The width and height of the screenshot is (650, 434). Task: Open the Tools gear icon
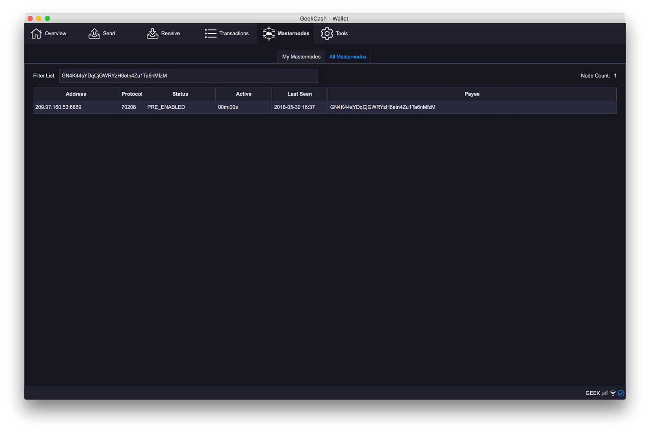pos(327,33)
